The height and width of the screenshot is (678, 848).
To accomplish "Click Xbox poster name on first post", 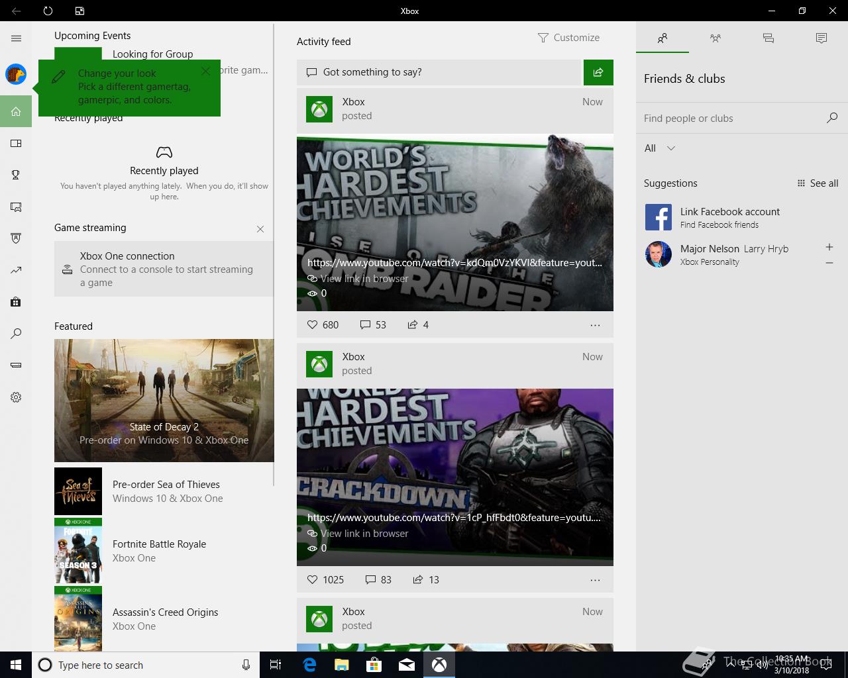I will (353, 102).
